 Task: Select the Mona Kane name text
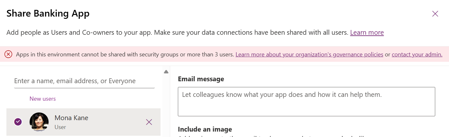(71, 118)
